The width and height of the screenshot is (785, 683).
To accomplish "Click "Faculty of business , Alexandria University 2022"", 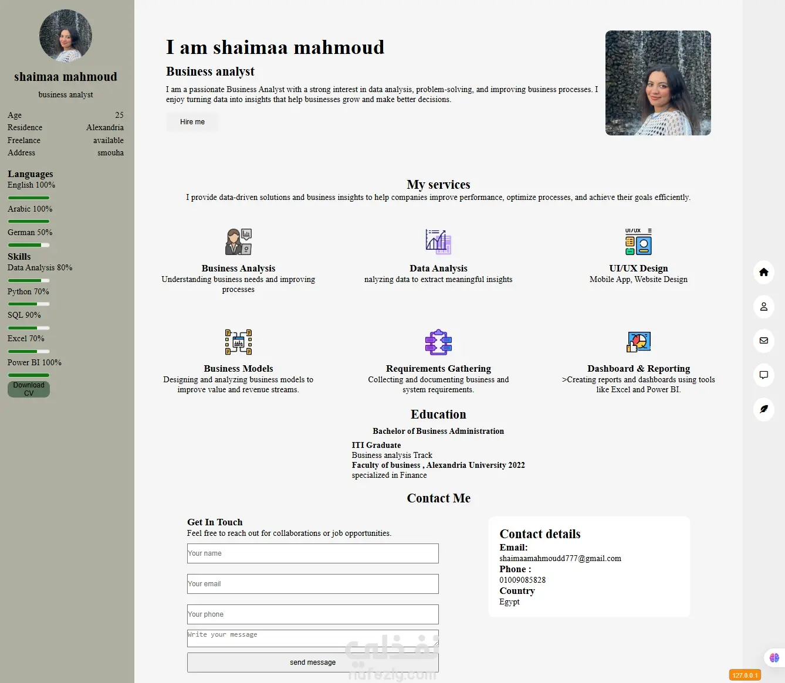I will [x=438, y=465].
